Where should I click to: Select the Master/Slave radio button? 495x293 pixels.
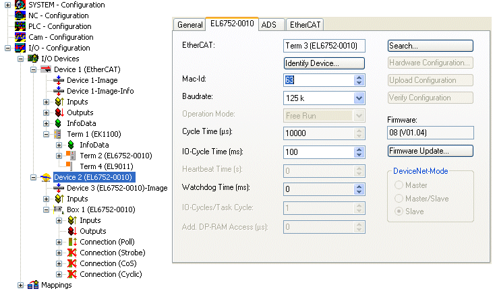tap(399, 199)
